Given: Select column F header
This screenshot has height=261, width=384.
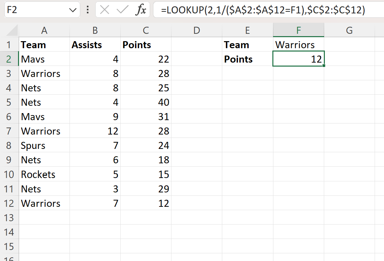Looking at the screenshot, I should (x=298, y=30).
